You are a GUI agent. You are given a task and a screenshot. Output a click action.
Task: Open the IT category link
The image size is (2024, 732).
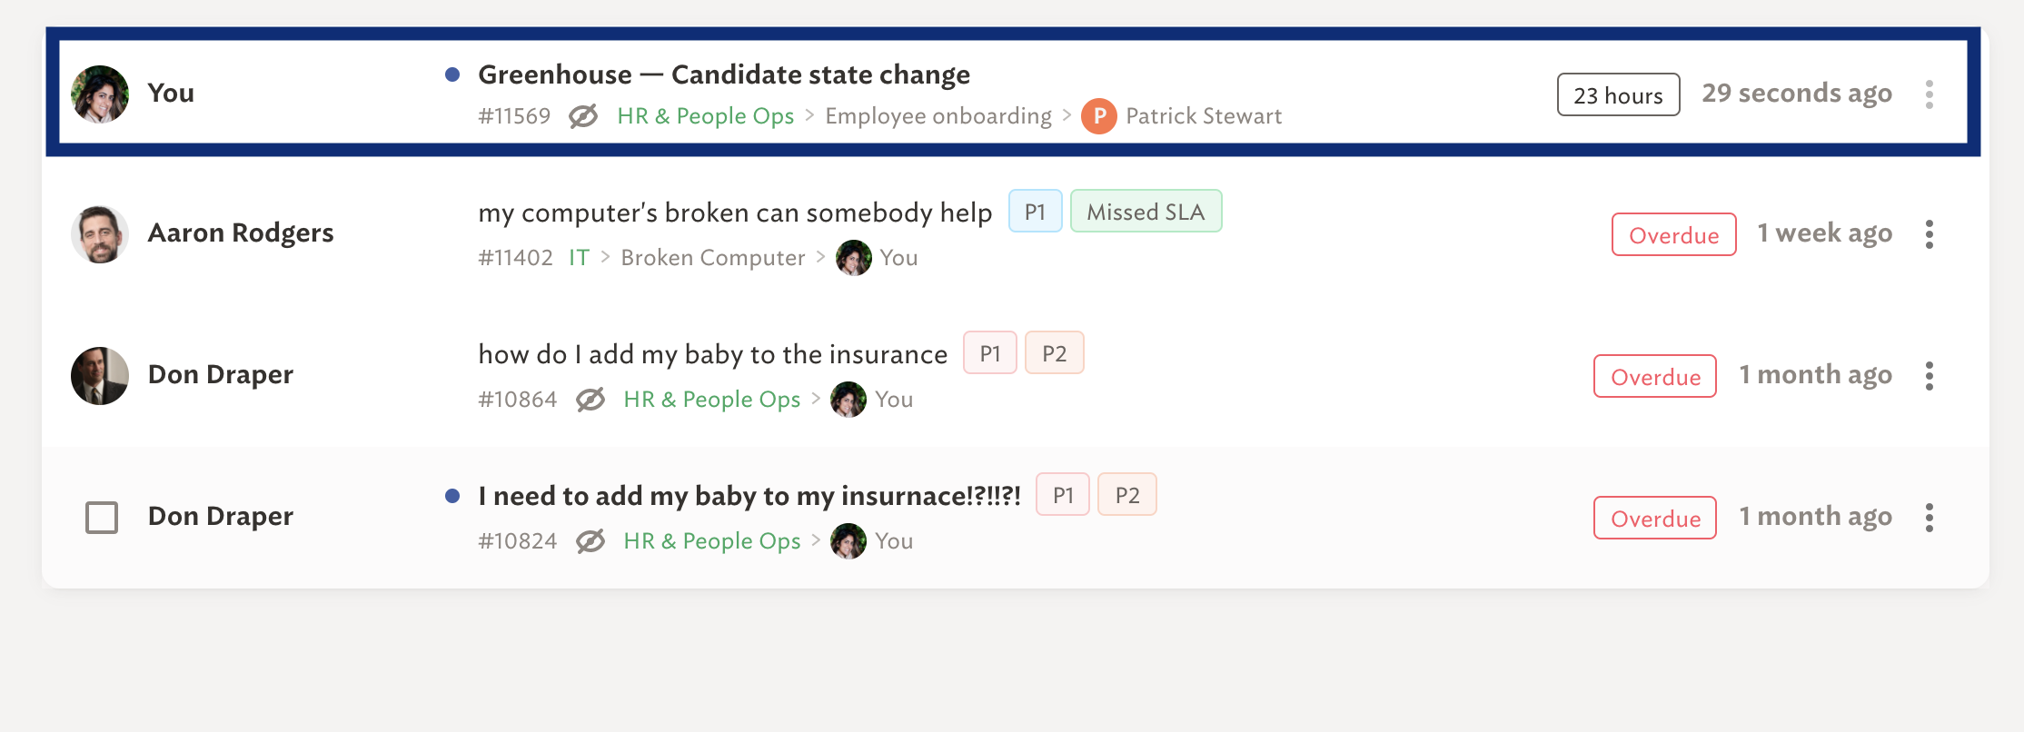click(x=579, y=258)
